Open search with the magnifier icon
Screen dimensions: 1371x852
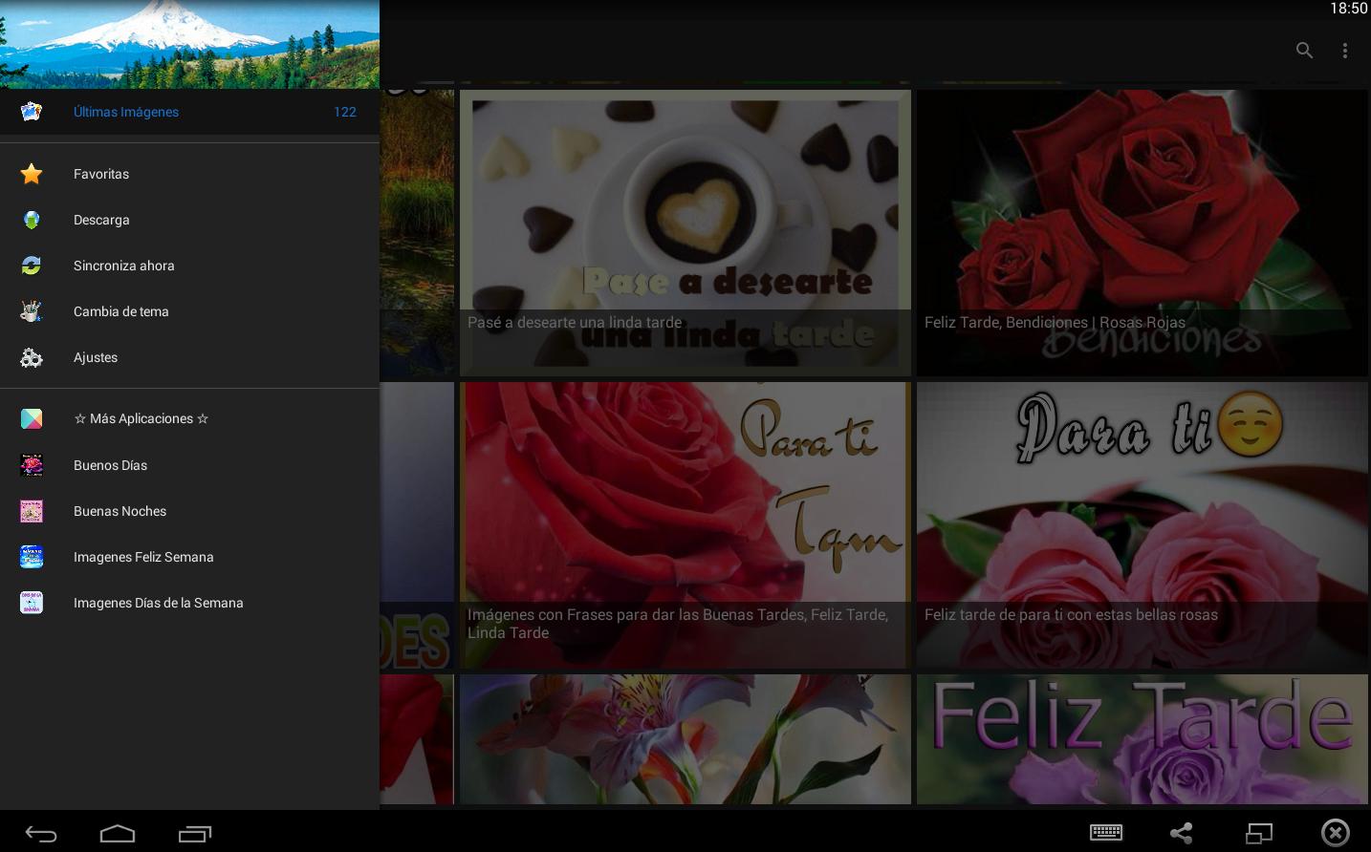pyautogui.click(x=1304, y=51)
